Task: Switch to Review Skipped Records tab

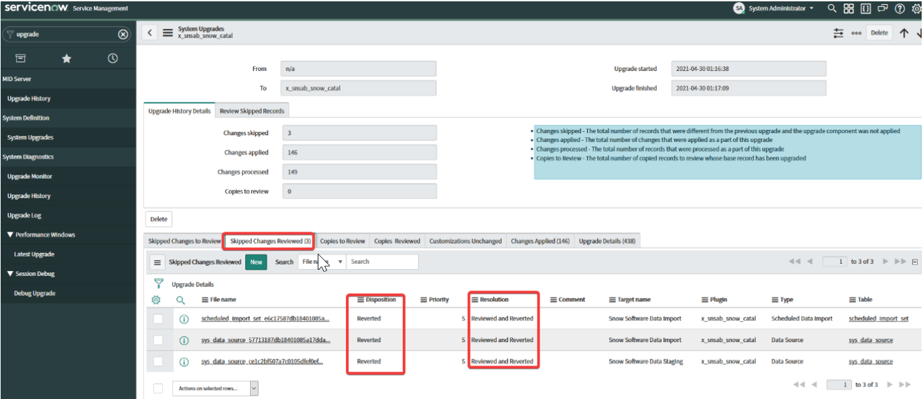Action: click(252, 111)
